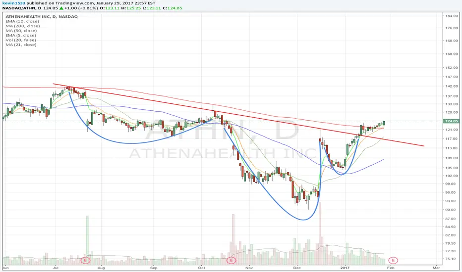Click the 82.00 price axis label
Image resolution: width=462 pixels, height=272 pixels.
point(452,235)
